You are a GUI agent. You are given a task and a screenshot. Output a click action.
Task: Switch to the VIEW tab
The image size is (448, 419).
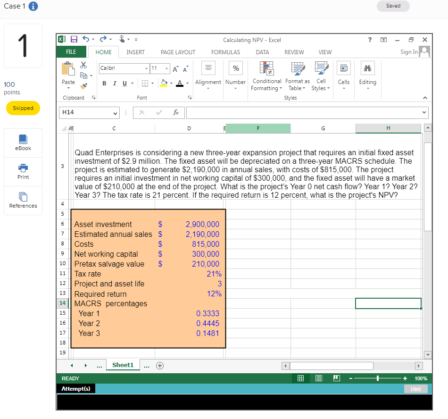click(x=325, y=52)
